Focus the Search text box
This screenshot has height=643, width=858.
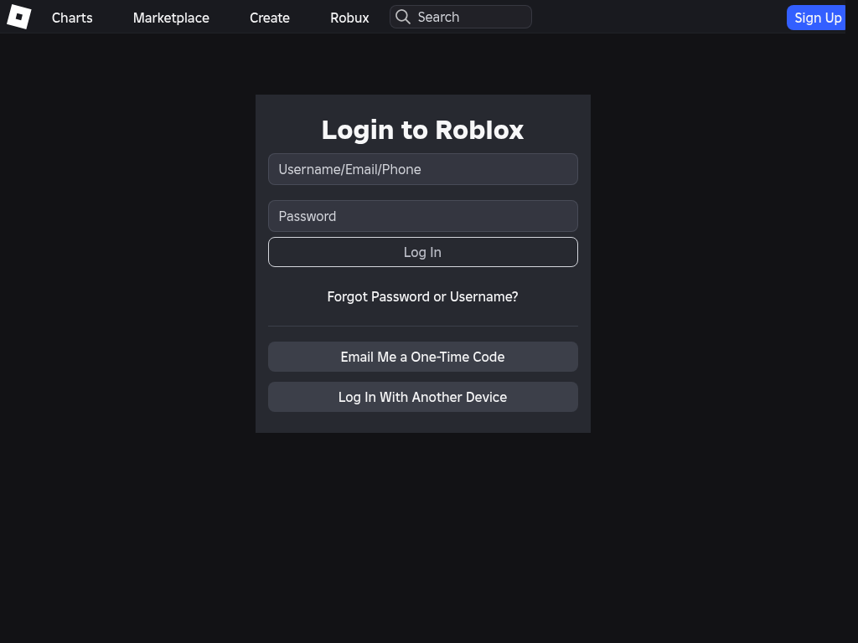(x=469, y=17)
